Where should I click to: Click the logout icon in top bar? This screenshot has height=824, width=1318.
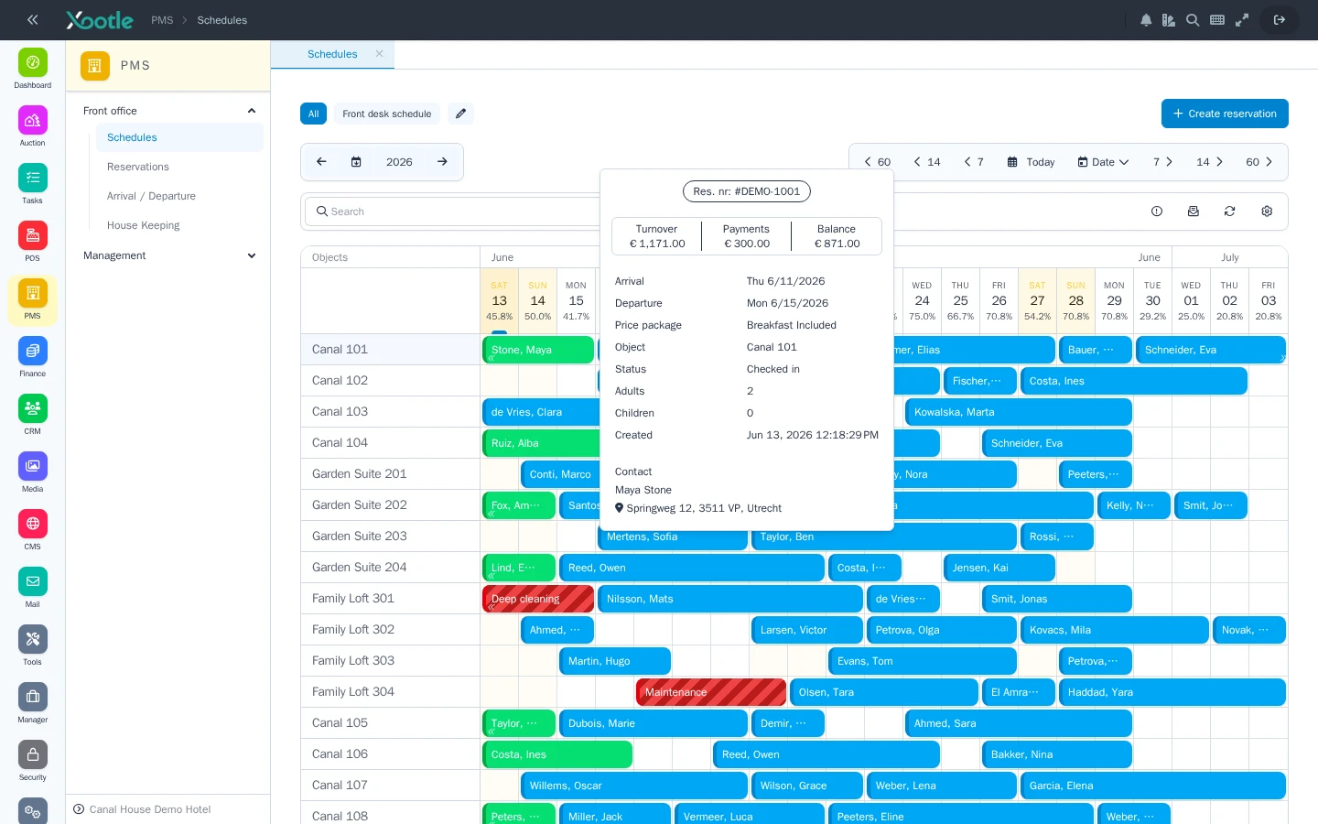click(x=1280, y=20)
